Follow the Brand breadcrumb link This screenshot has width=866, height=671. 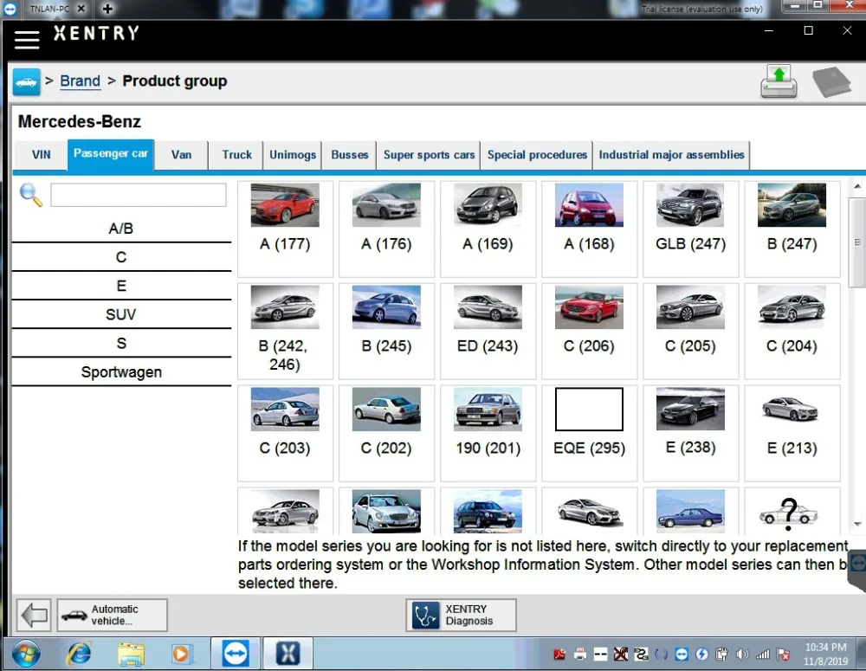pyautogui.click(x=80, y=81)
